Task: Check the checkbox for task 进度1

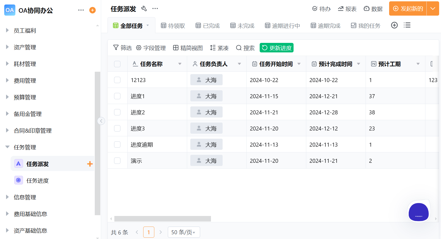Action: pyautogui.click(x=117, y=96)
